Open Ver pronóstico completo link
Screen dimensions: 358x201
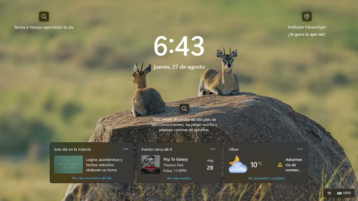pos(266,178)
